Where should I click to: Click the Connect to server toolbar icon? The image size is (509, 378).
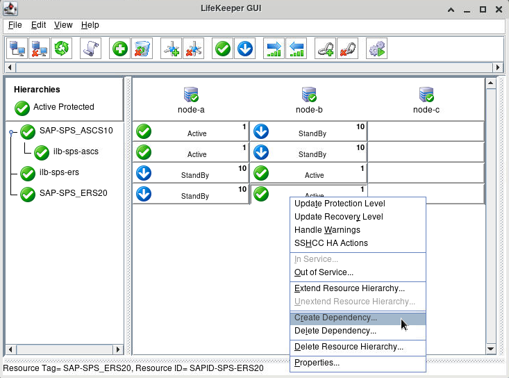[x=17, y=49]
